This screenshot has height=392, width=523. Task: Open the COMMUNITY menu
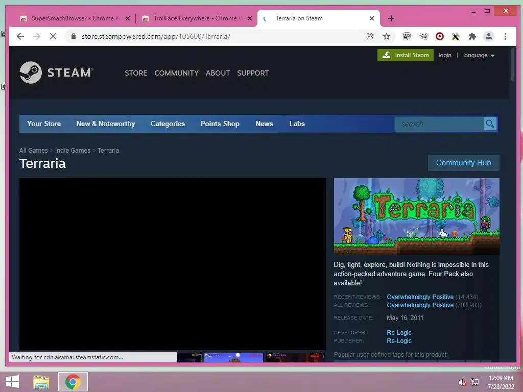176,73
